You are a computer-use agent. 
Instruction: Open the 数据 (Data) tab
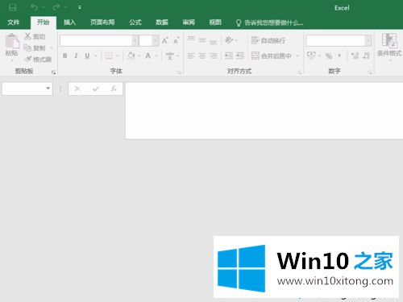162,23
